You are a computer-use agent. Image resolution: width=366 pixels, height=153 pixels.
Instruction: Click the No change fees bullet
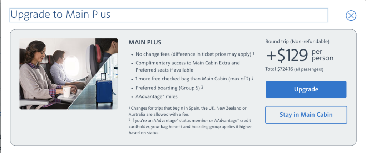pyautogui.click(x=195, y=54)
